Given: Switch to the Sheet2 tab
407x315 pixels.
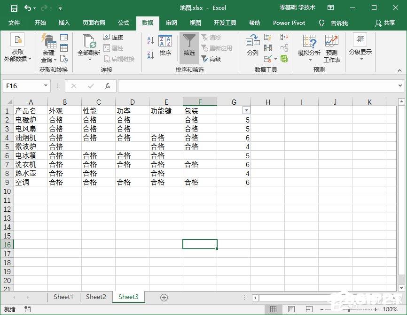Looking at the screenshot, I should (x=96, y=297).
